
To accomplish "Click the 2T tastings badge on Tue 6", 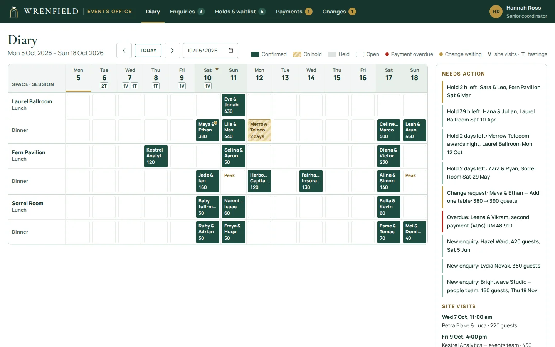I will 104,86.
